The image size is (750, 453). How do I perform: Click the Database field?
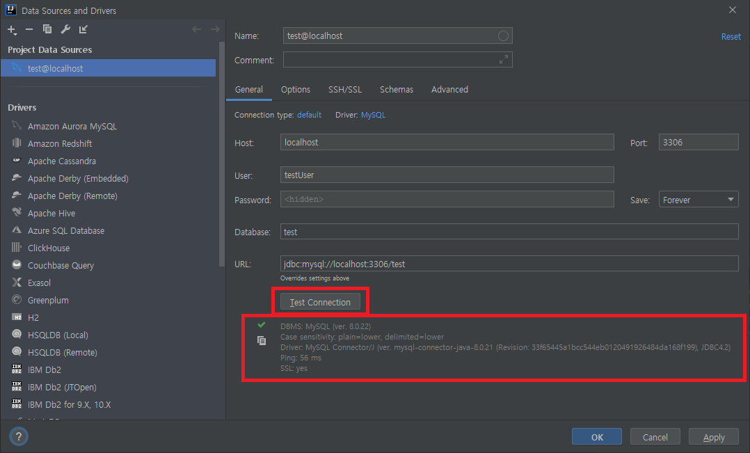tap(509, 232)
